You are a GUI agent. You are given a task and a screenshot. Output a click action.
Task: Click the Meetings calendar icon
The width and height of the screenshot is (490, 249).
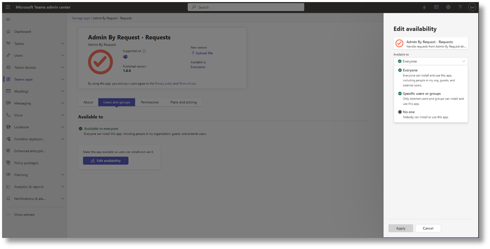click(8, 91)
